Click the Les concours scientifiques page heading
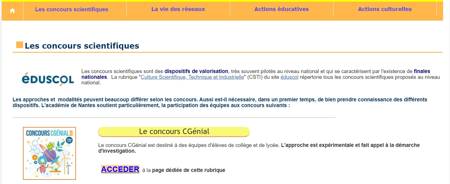The height and width of the screenshot is (184, 450). [x=82, y=46]
